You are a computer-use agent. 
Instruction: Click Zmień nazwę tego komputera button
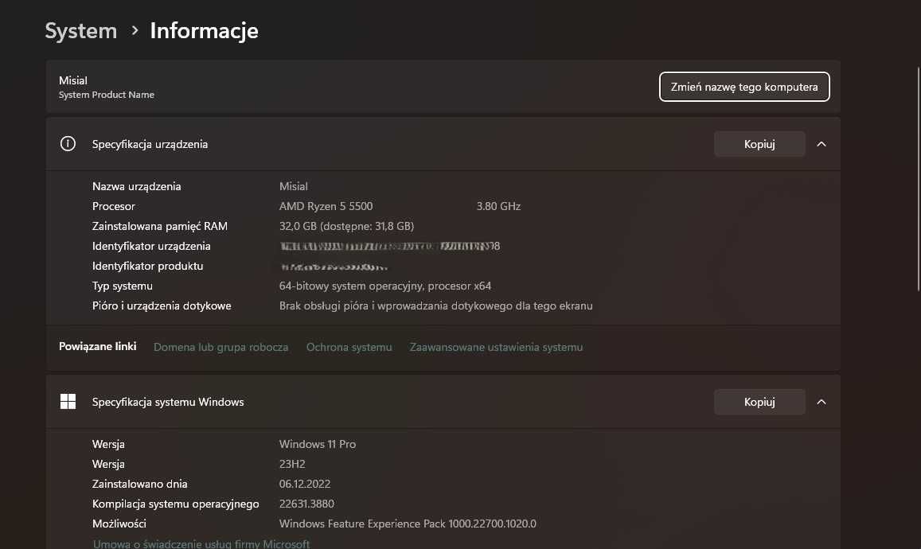point(744,87)
